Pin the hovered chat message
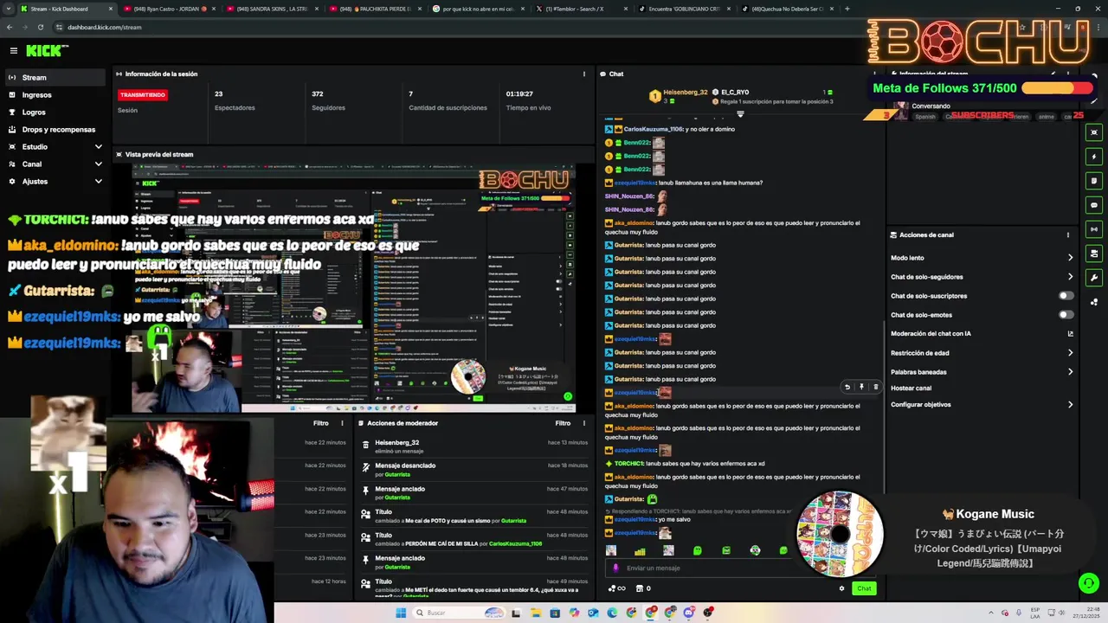Viewport: 1108px width, 623px height. [x=861, y=387]
